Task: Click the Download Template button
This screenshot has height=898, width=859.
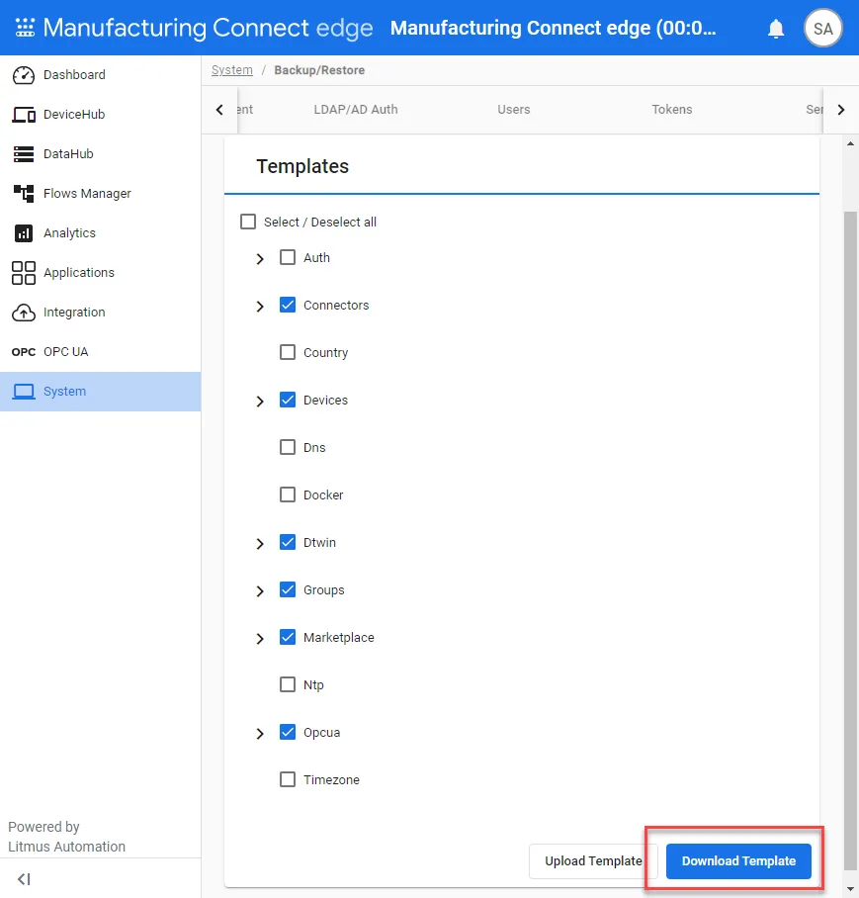Action: pyautogui.click(x=738, y=860)
